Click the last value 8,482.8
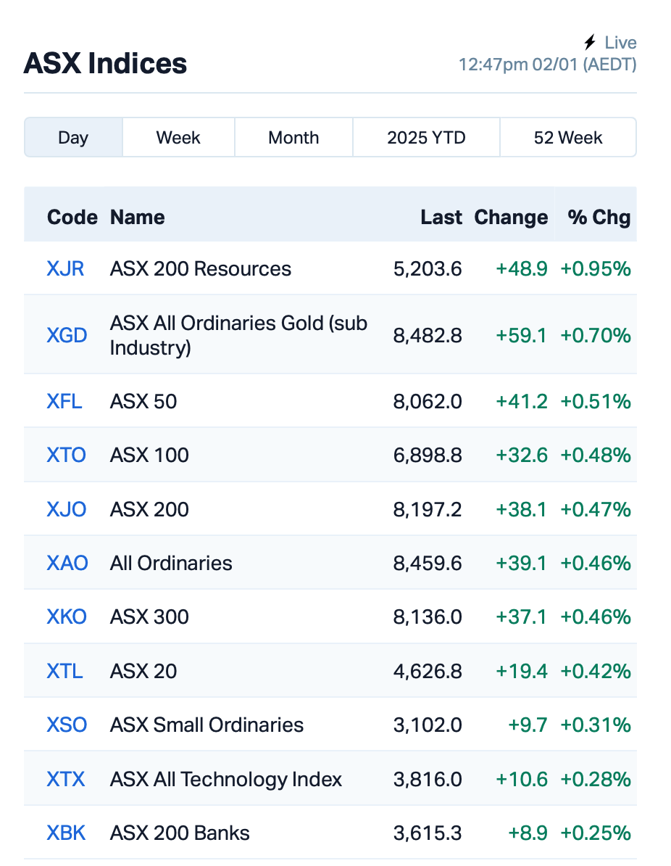Screen dimensions: 671x866 pos(428,334)
